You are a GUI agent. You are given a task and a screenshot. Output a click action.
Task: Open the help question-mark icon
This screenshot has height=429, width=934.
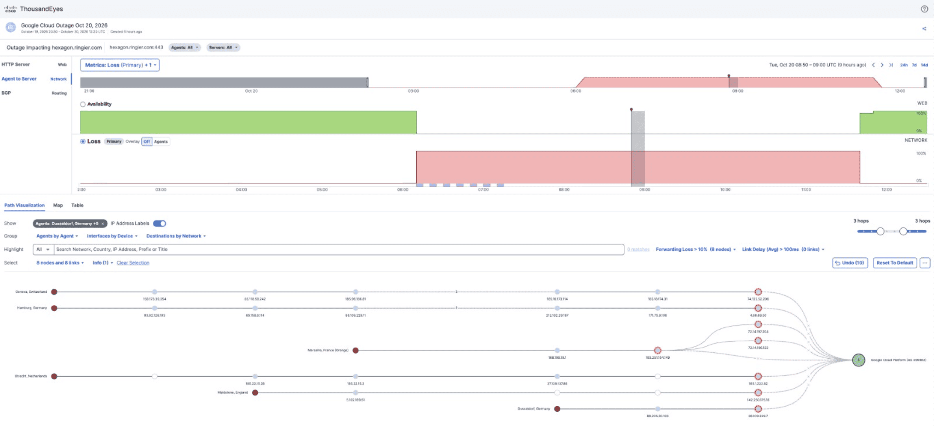[x=924, y=9]
